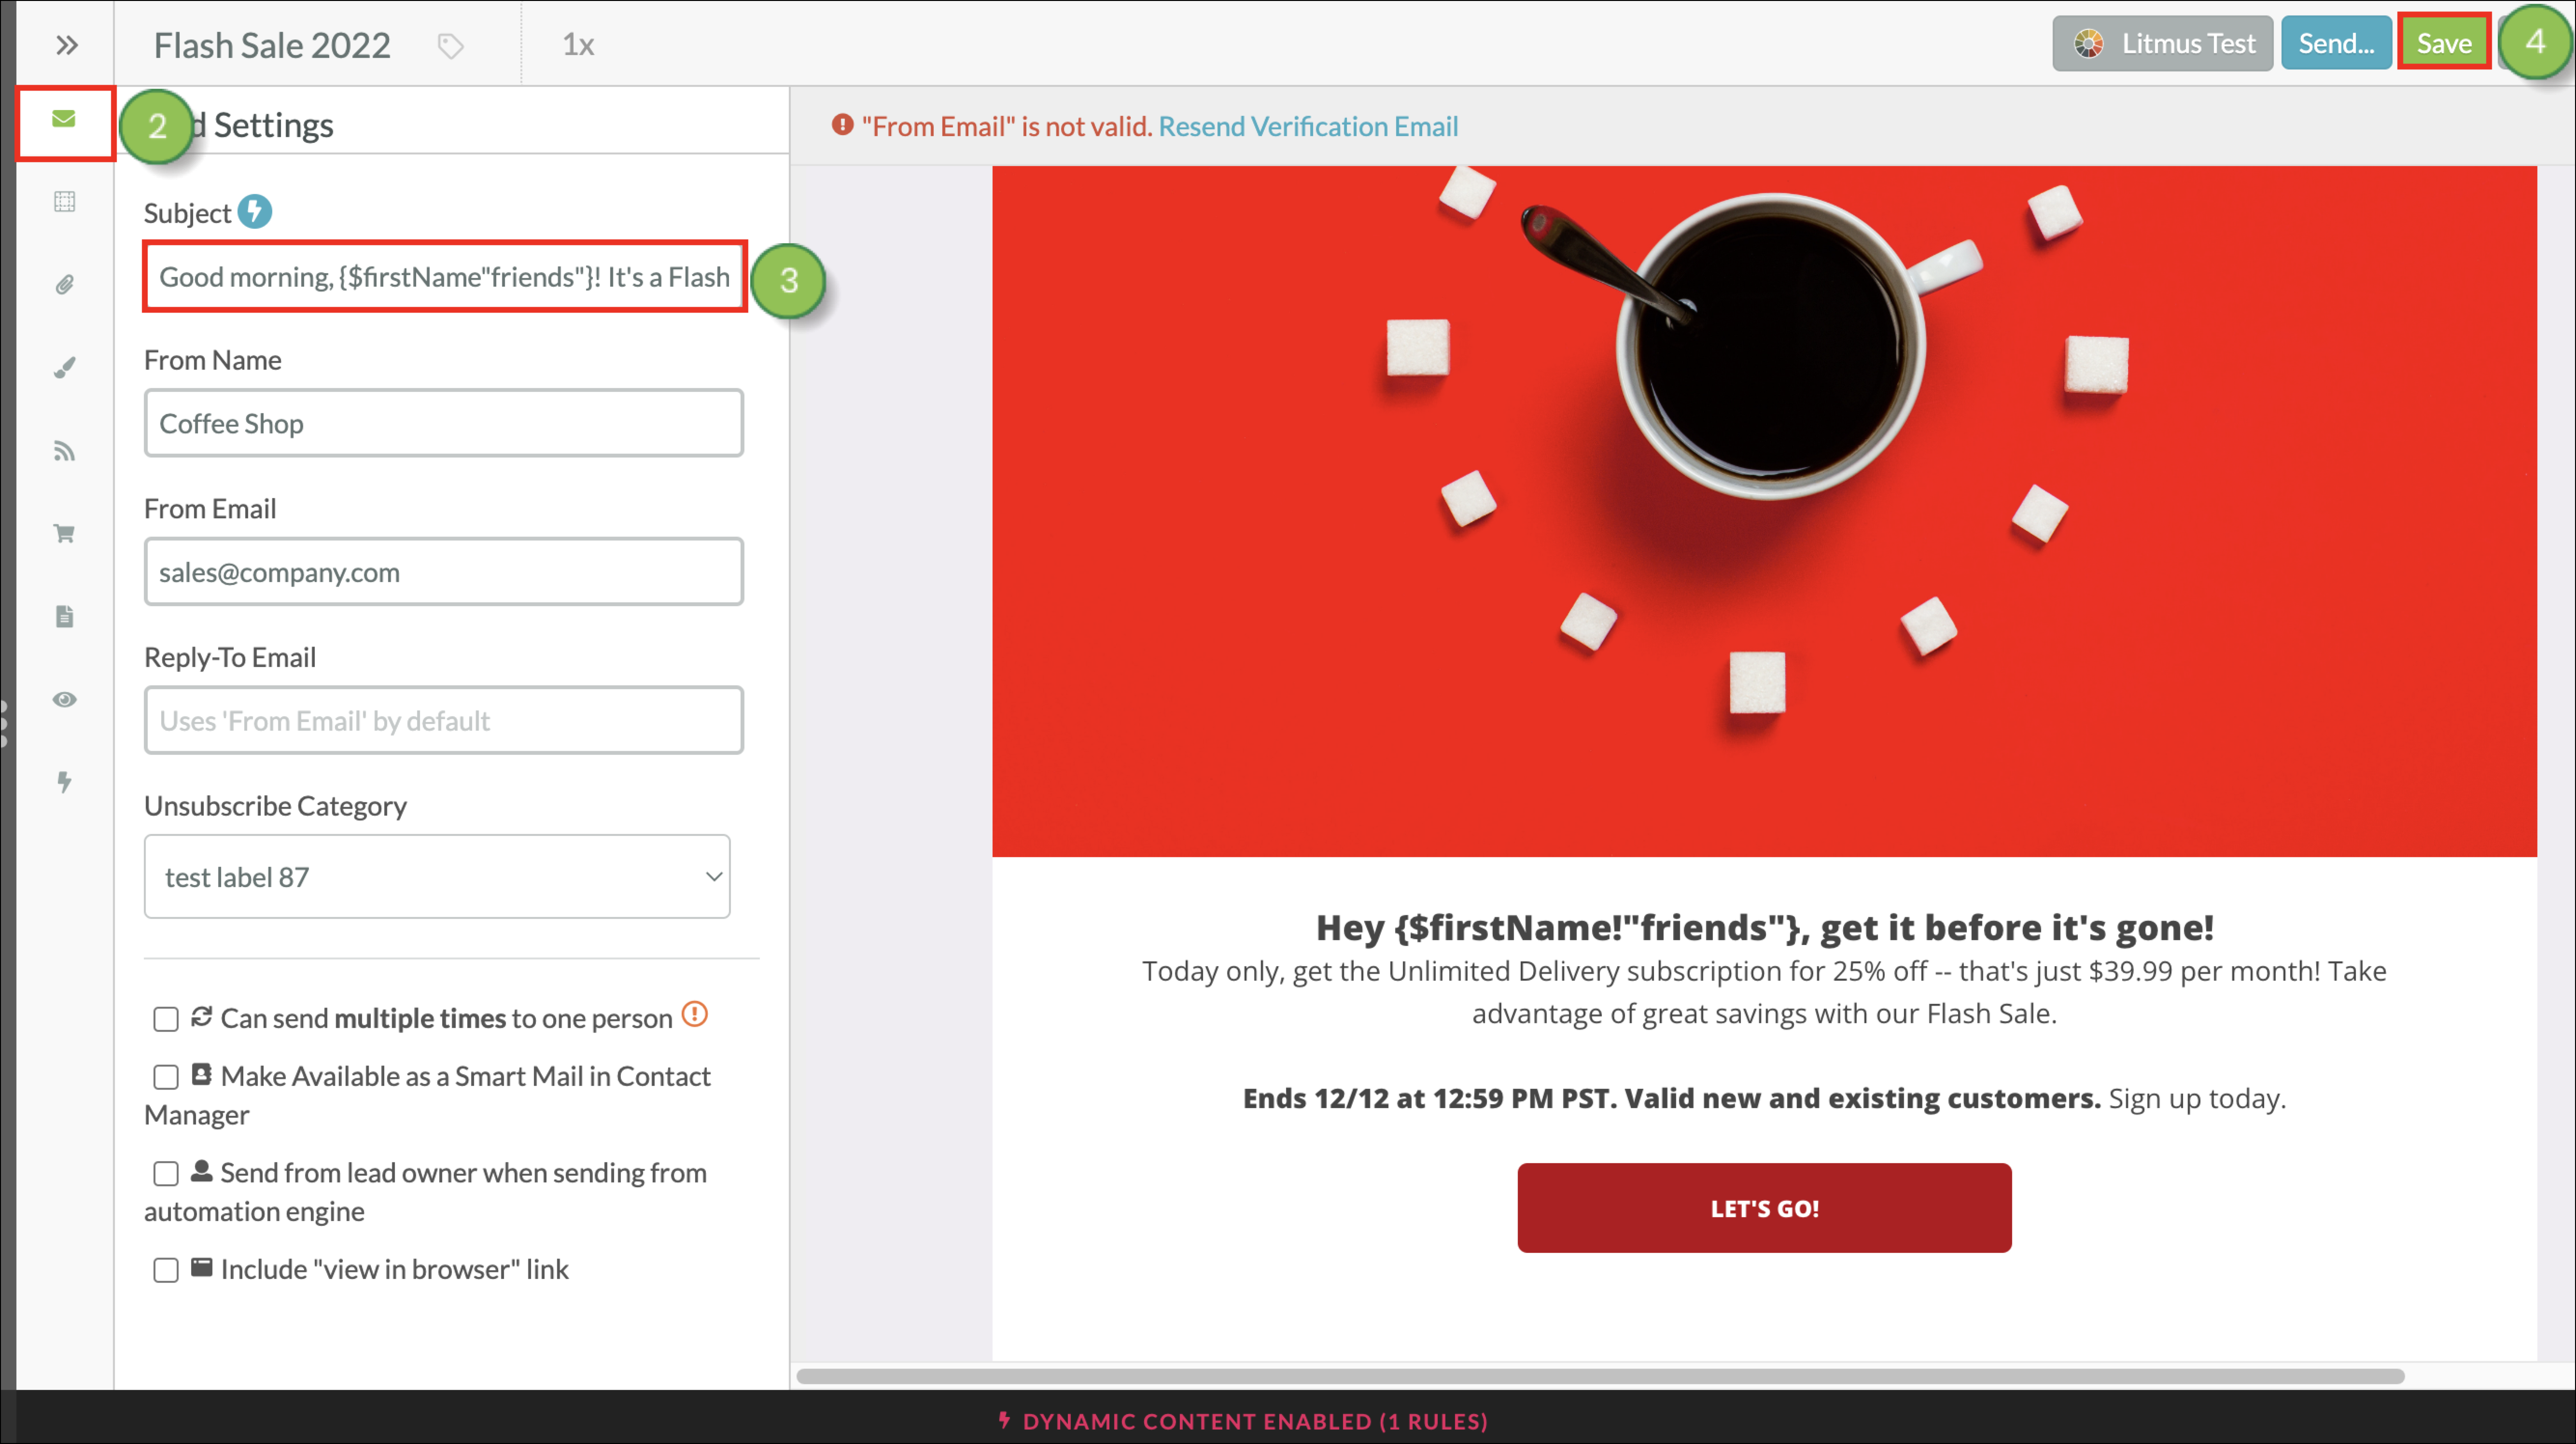The image size is (2576, 1444).
Task: Open the RSS feed sidebar icon
Action: pyautogui.click(x=65, y=451)
